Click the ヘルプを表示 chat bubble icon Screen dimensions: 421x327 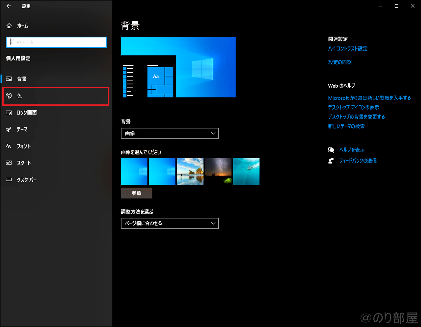(x=331, y=150)
